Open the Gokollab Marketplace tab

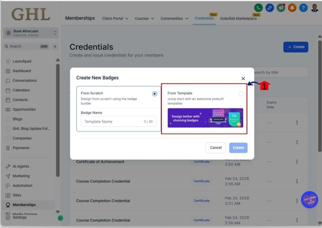click(x=239, y=19)
